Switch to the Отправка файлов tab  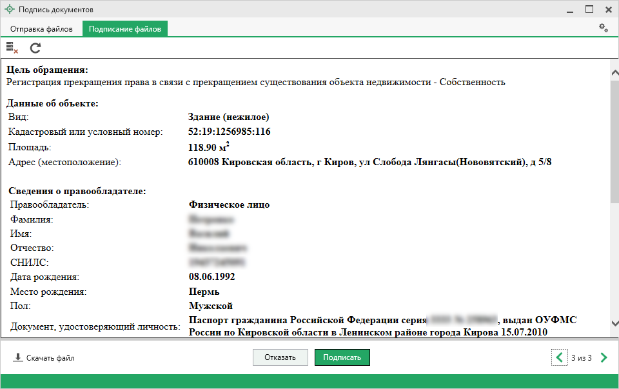coord(41,29)
